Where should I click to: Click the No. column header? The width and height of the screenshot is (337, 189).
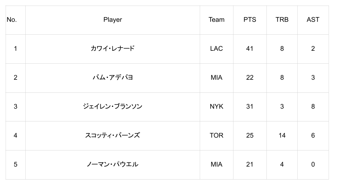[12, 20]
